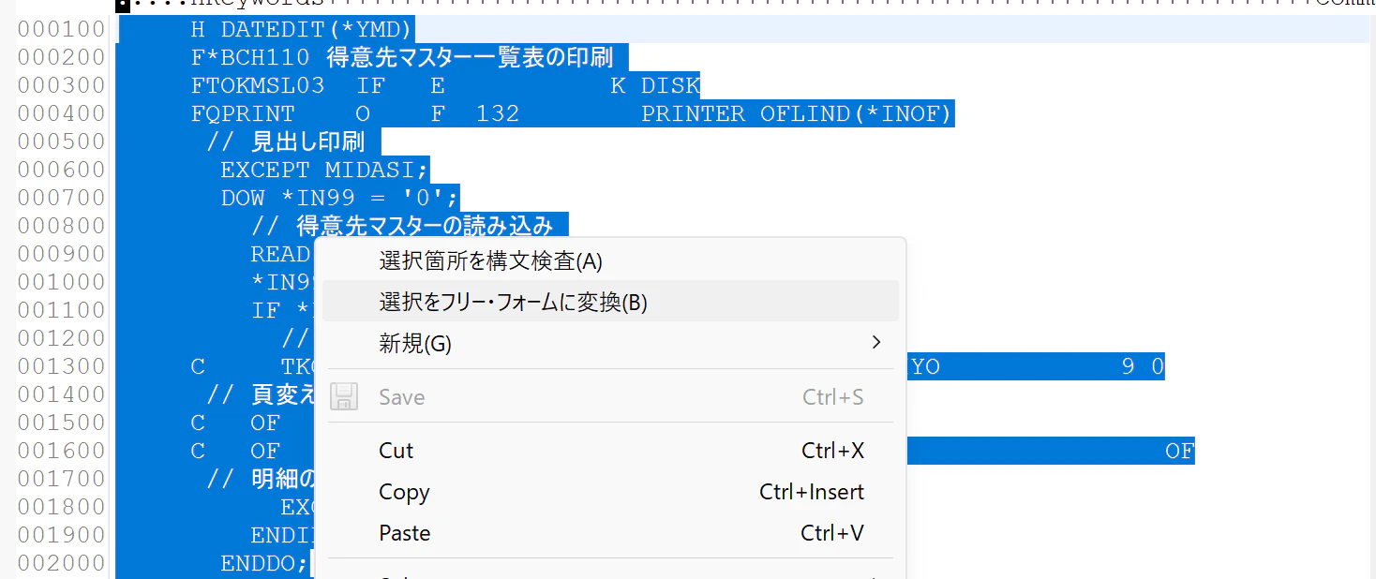Click line number 000300
Screen dimensions: 1376x579
pyautogui.click(x=61, y=86)
